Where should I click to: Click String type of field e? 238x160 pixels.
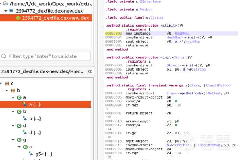tap(157, 17)
